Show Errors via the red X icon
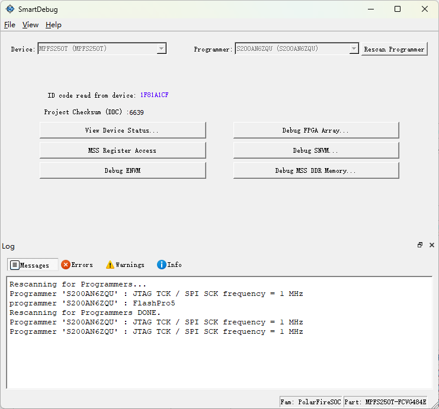 (66, 265)
